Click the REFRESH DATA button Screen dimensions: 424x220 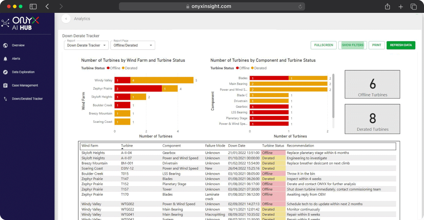pyautogui.click(x=401, y=45)
